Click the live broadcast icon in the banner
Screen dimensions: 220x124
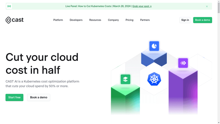tap(9, 6)
